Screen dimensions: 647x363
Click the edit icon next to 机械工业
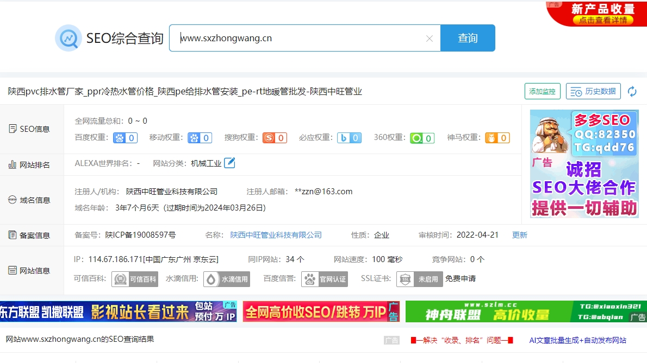[x=229, y=163]
